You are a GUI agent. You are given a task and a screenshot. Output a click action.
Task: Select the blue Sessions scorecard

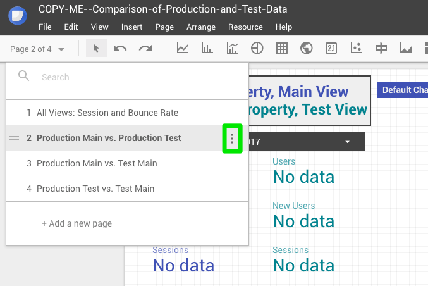tap(183, 260)
